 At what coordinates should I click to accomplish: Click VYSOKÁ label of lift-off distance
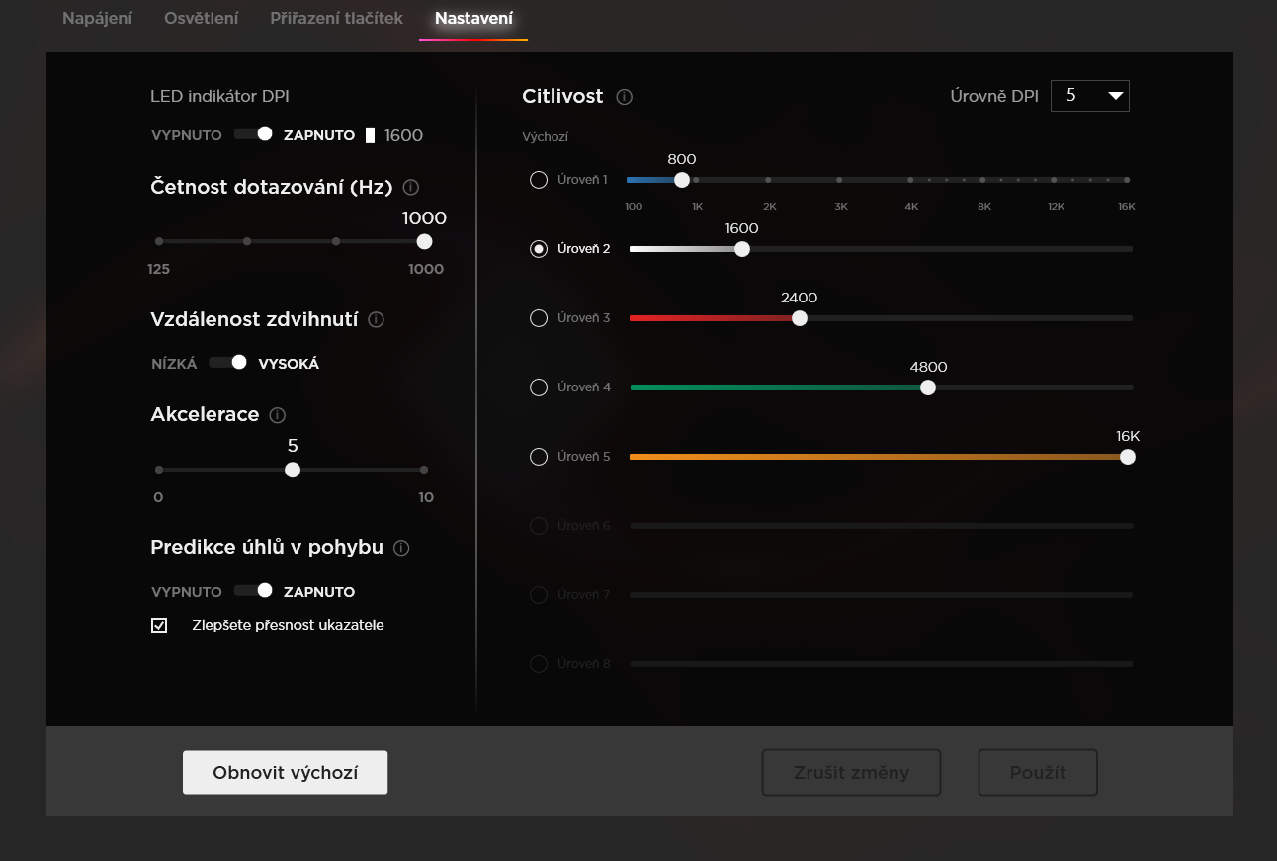289,364
